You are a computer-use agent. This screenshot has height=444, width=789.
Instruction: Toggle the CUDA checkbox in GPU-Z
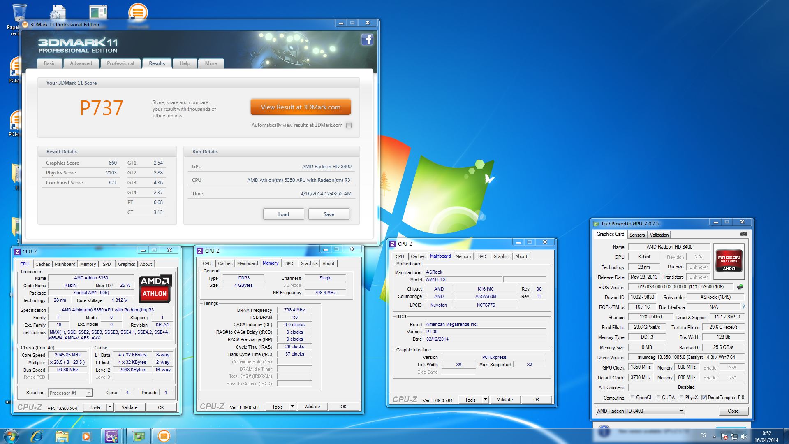coord(658,398)
